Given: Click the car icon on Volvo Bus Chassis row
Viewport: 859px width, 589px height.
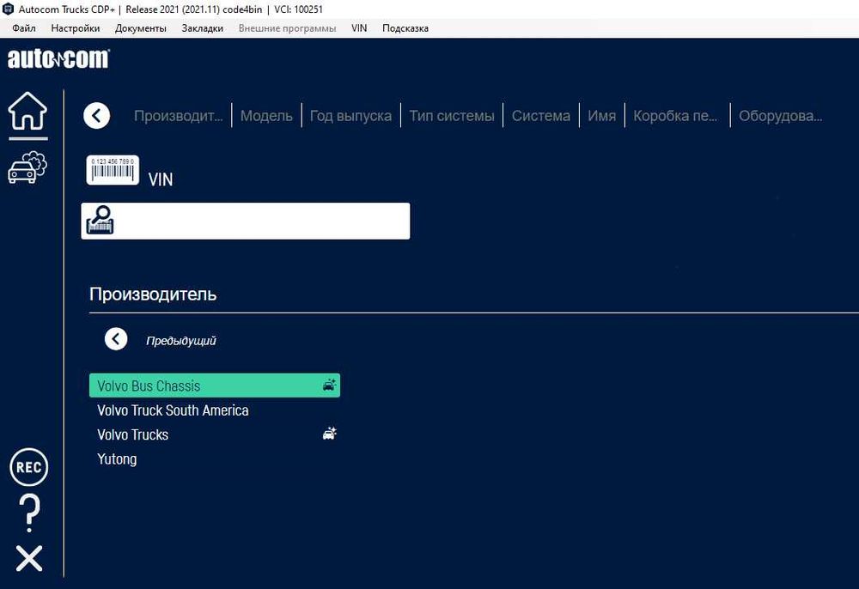Looking at the screenshot, I should point(329,385).
